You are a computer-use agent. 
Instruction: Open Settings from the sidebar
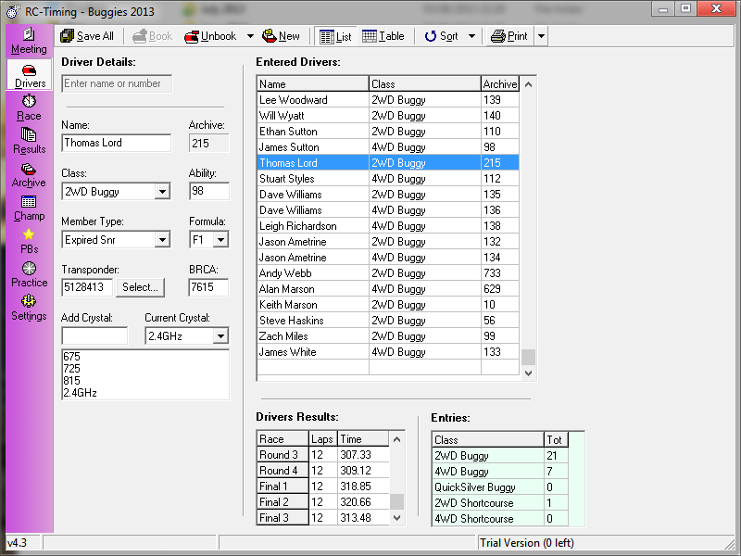(x=29, y=308)
